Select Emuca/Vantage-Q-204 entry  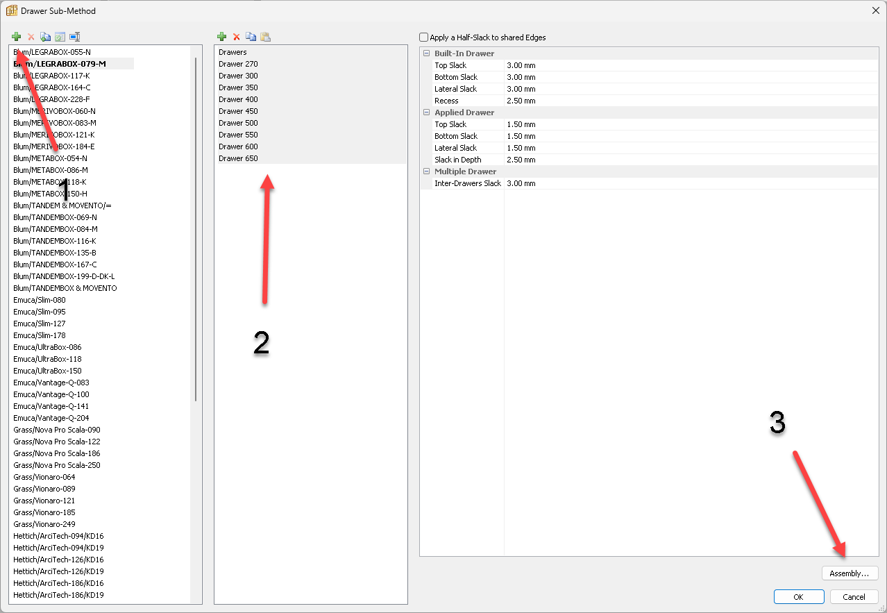[x=51, y=418]
